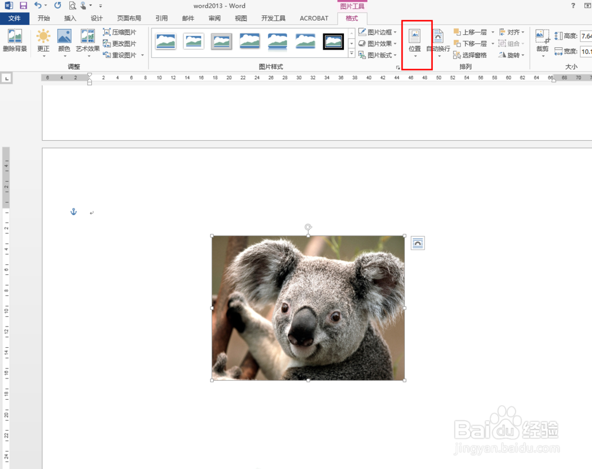Click Remove Background (删除背景) tool
Screen dimensions: 592x469
click(15, 41)
